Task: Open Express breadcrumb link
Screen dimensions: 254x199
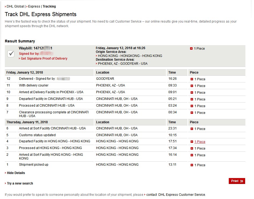Action: tap(34, 6)
